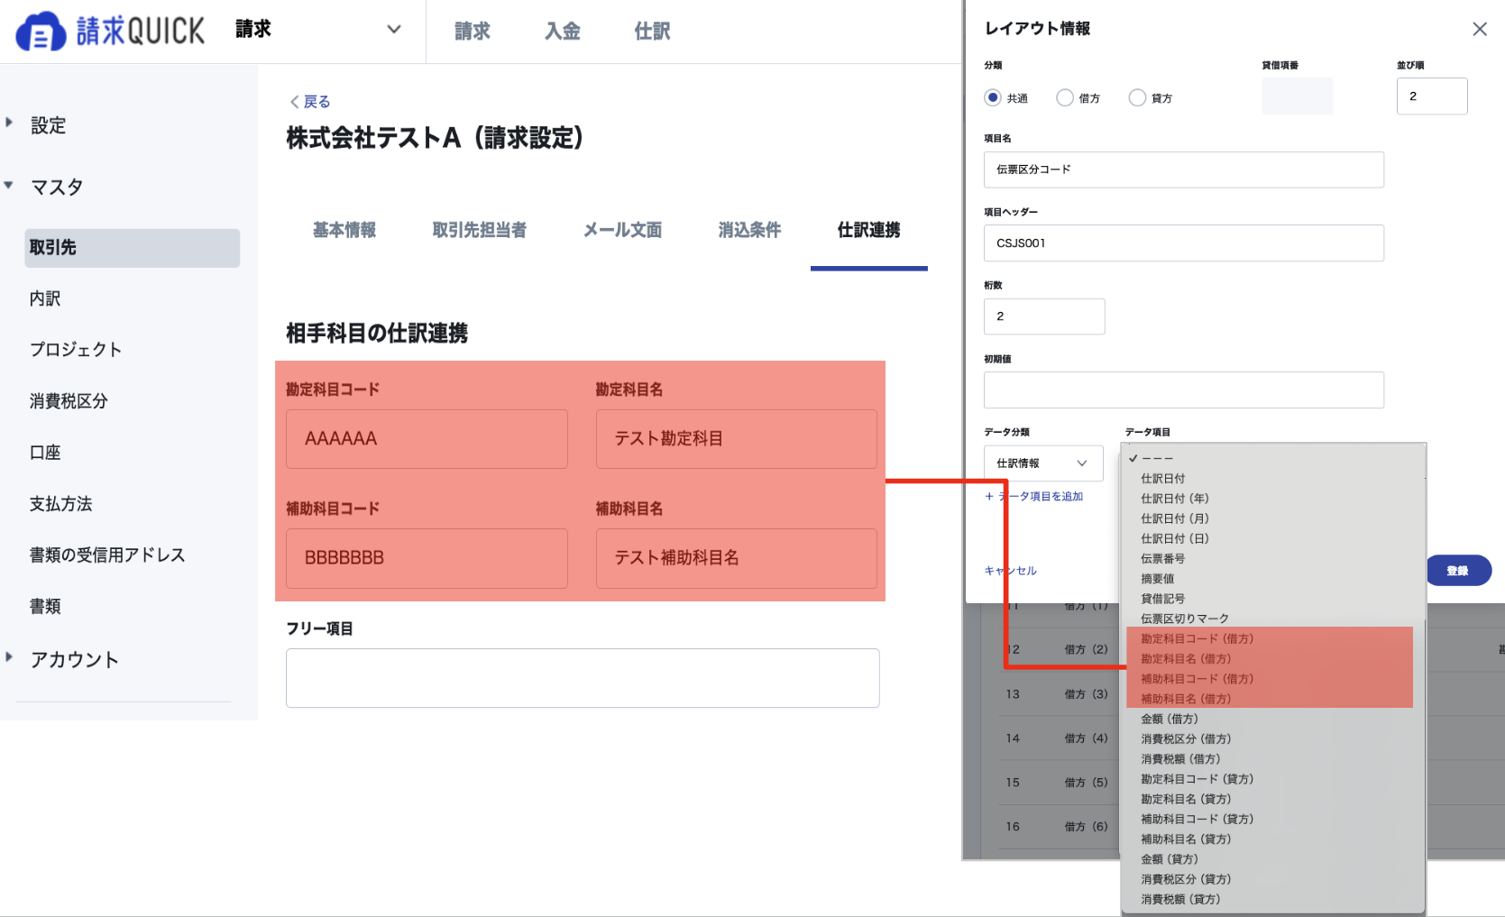The width and height of the screenshot is (1505, 917).
Task: Click the 桁数 input field
Action: click(1044, 316)
